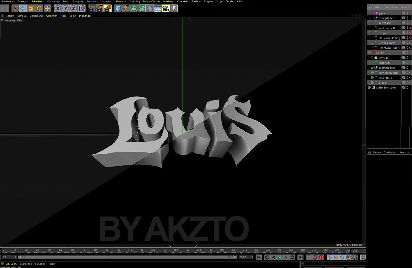Add a Camera object

pos(166,8)
